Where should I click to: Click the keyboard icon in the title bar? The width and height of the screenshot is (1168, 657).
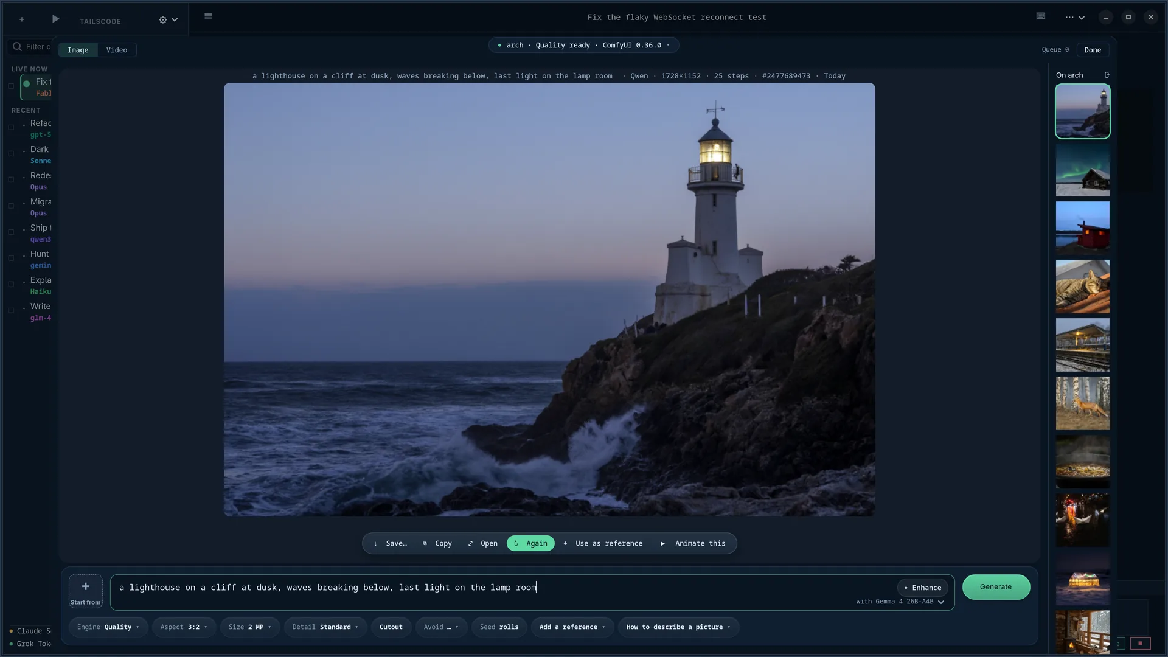coord(1041,16)
